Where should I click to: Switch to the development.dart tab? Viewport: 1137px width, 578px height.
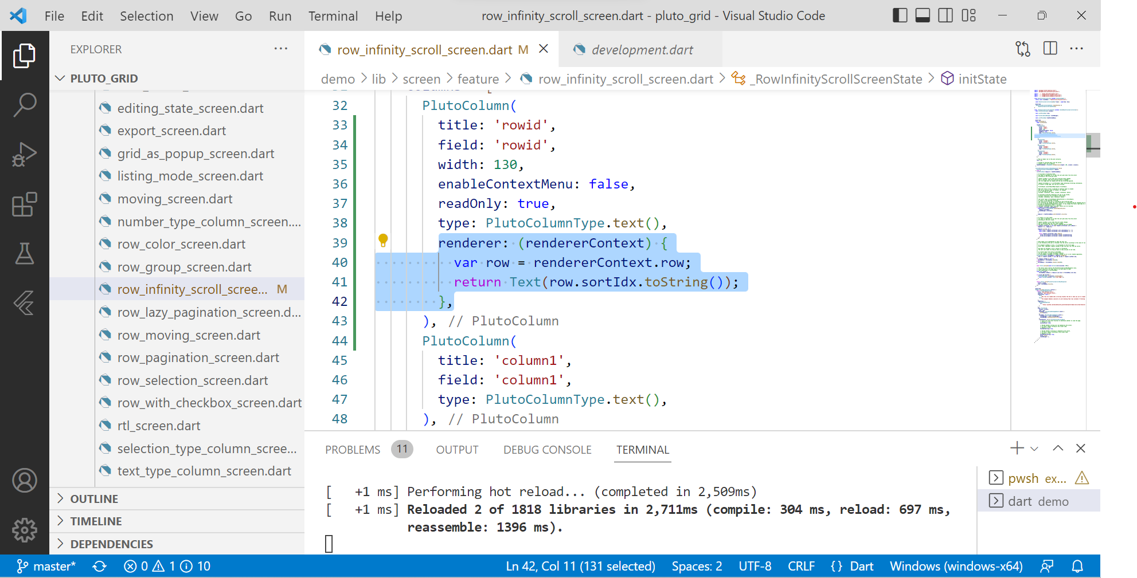[640, 50]
